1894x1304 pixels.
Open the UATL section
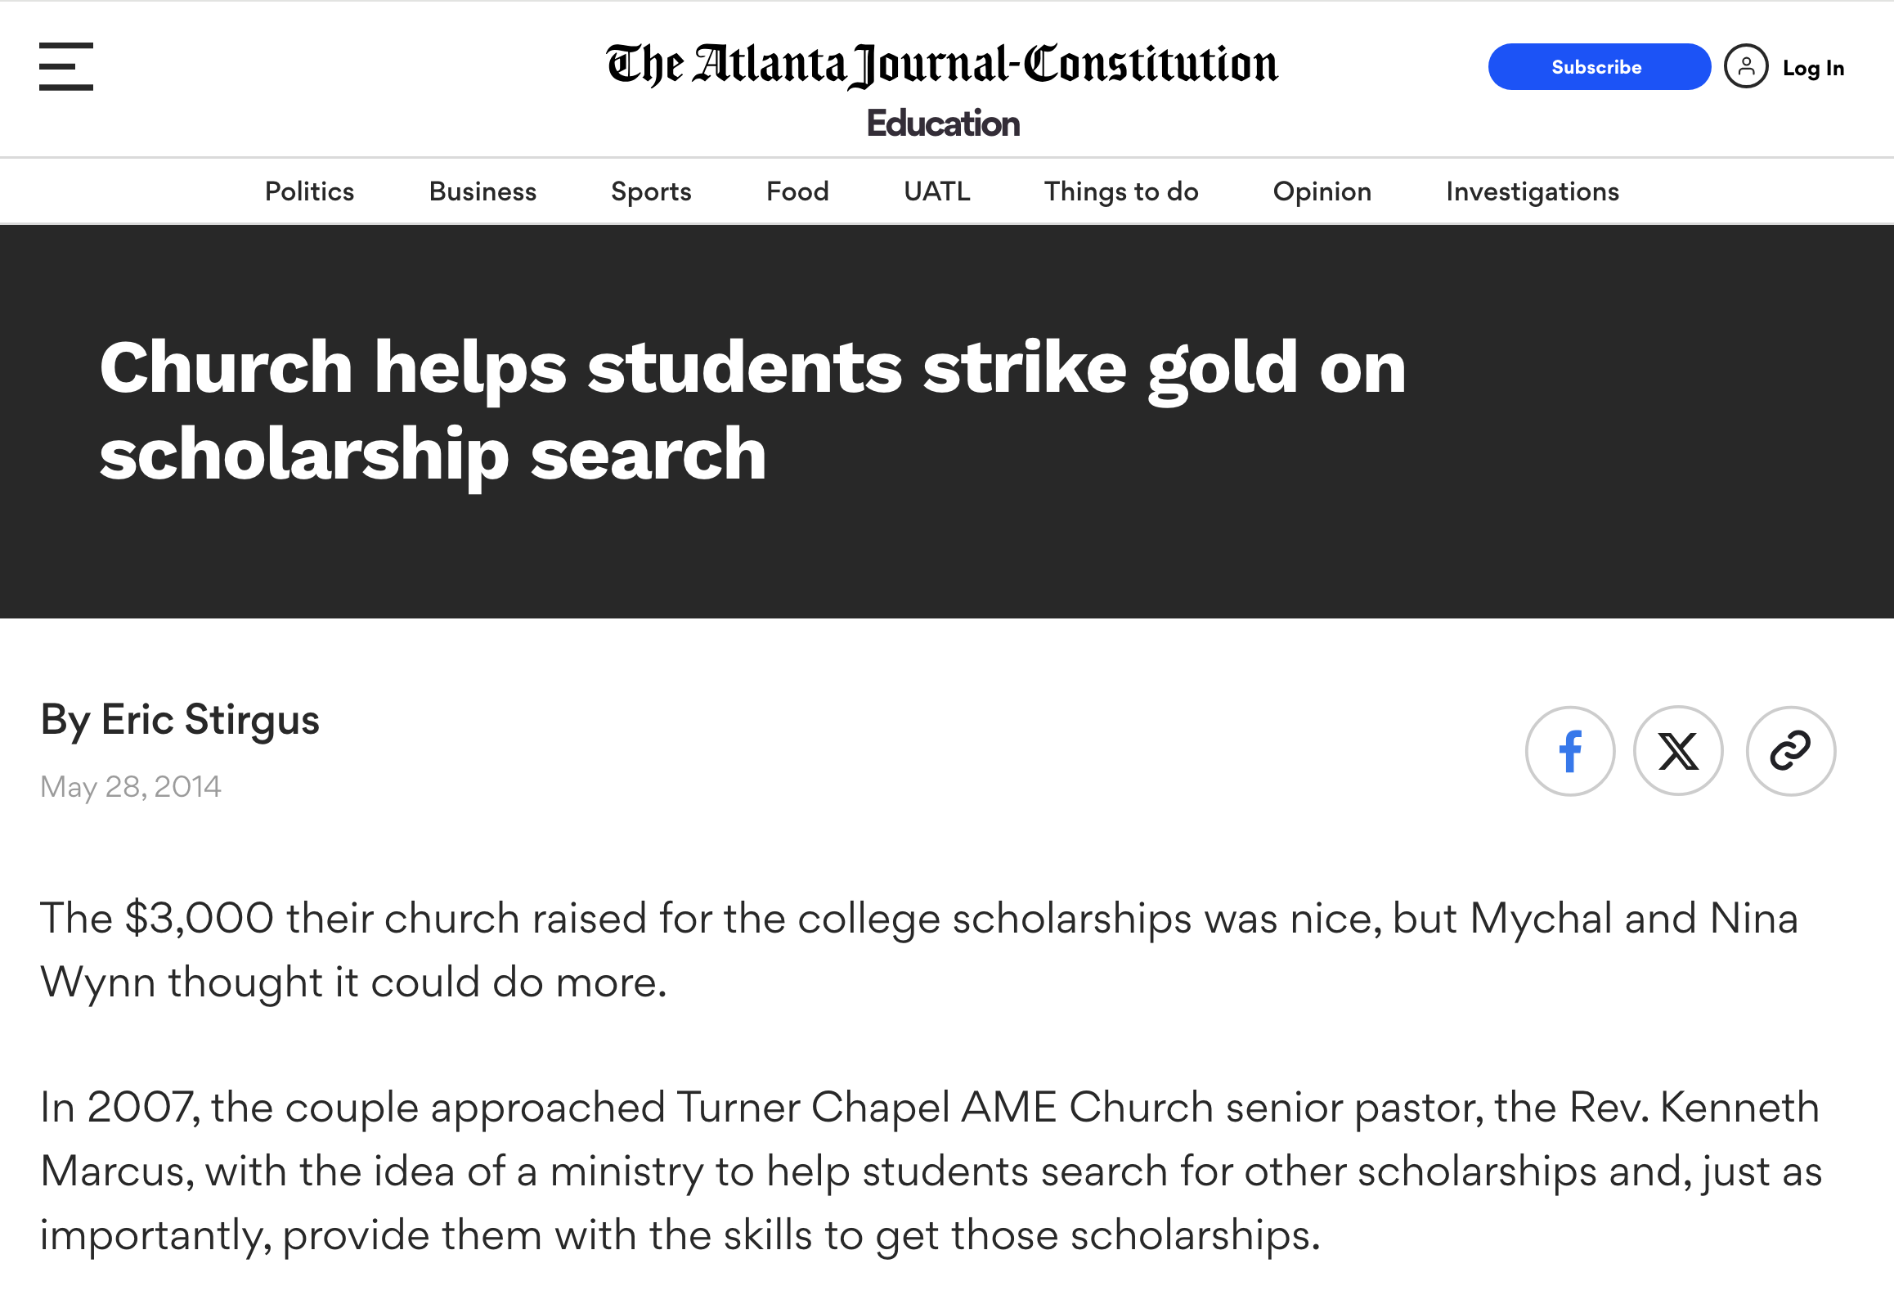937,191
